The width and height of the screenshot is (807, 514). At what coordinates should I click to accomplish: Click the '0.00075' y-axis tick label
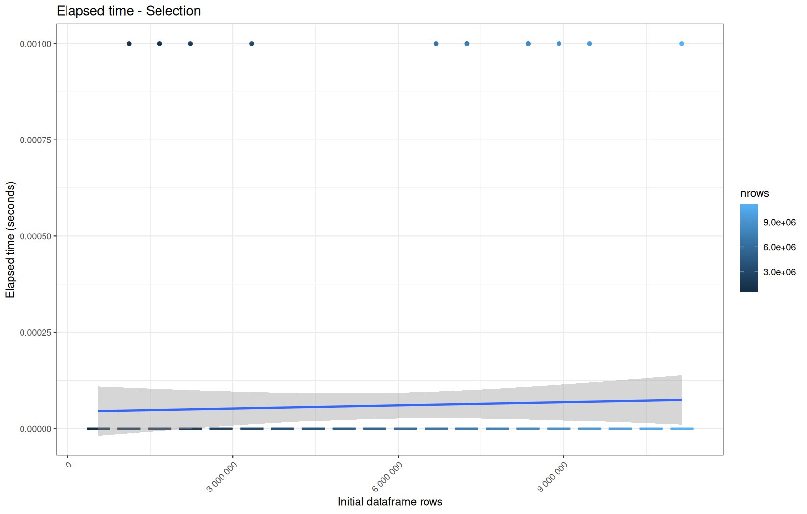click(x=35, y=140)
